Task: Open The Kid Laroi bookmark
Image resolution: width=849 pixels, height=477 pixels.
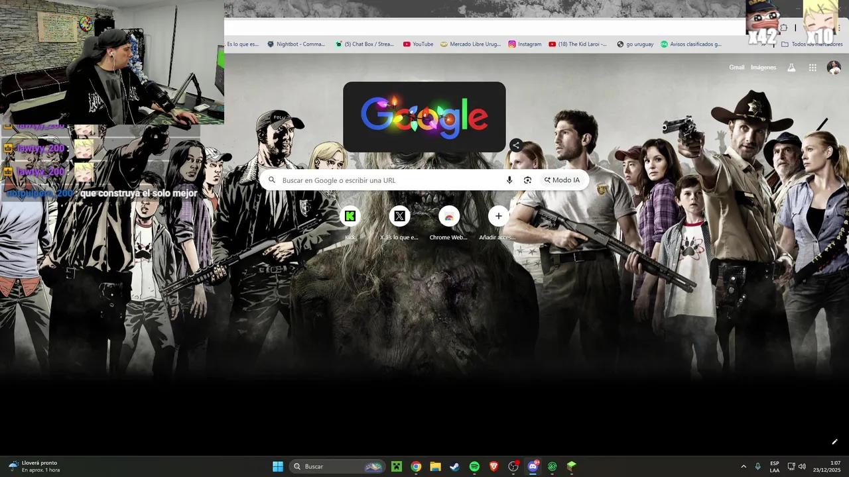Action: [578, 44]
